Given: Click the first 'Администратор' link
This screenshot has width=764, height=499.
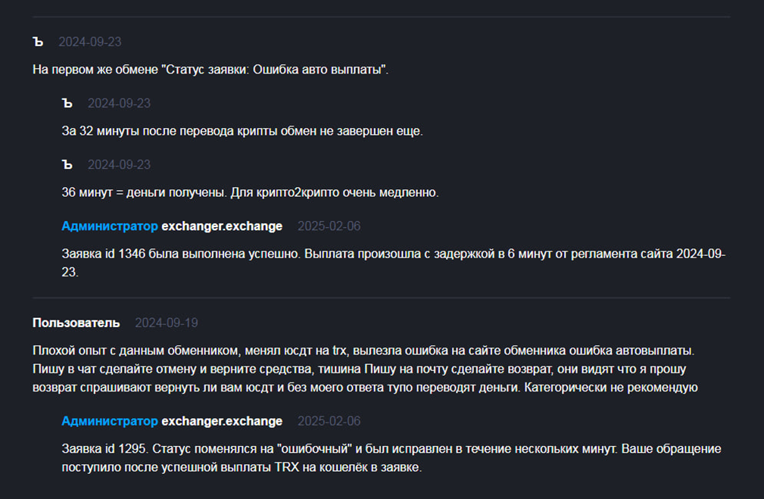Looking at the screenshot, I should tap(110, 226).
